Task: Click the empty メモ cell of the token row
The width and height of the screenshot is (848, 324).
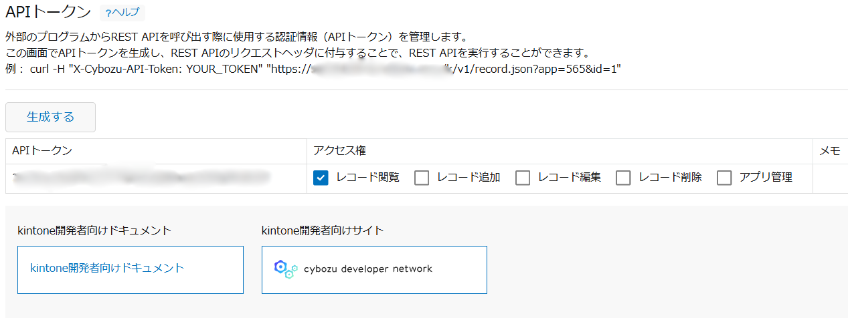Action: click(831, 178)
